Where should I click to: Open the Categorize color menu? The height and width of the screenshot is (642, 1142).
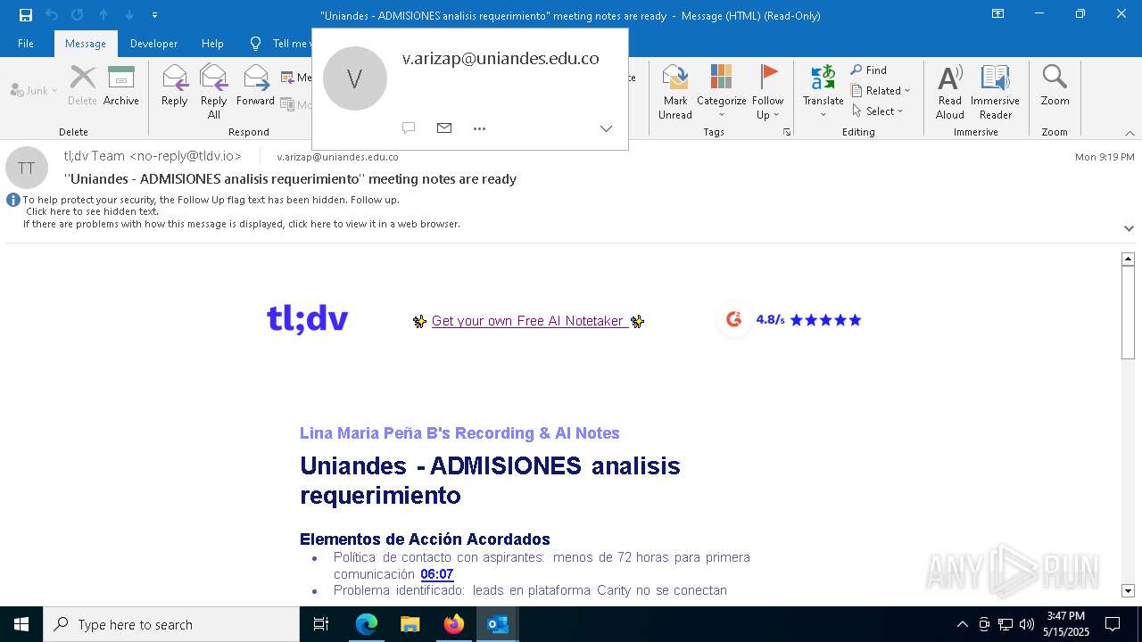pos(721,92)
